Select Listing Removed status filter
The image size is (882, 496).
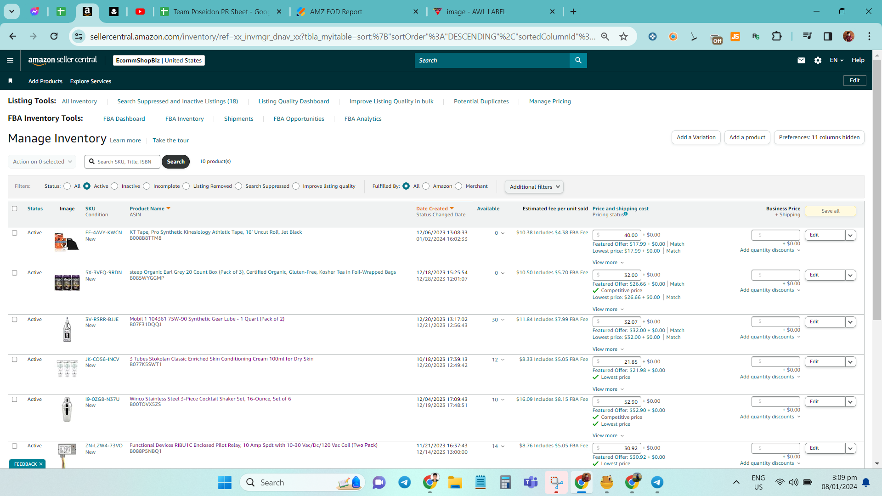click(x=186, y=186)
